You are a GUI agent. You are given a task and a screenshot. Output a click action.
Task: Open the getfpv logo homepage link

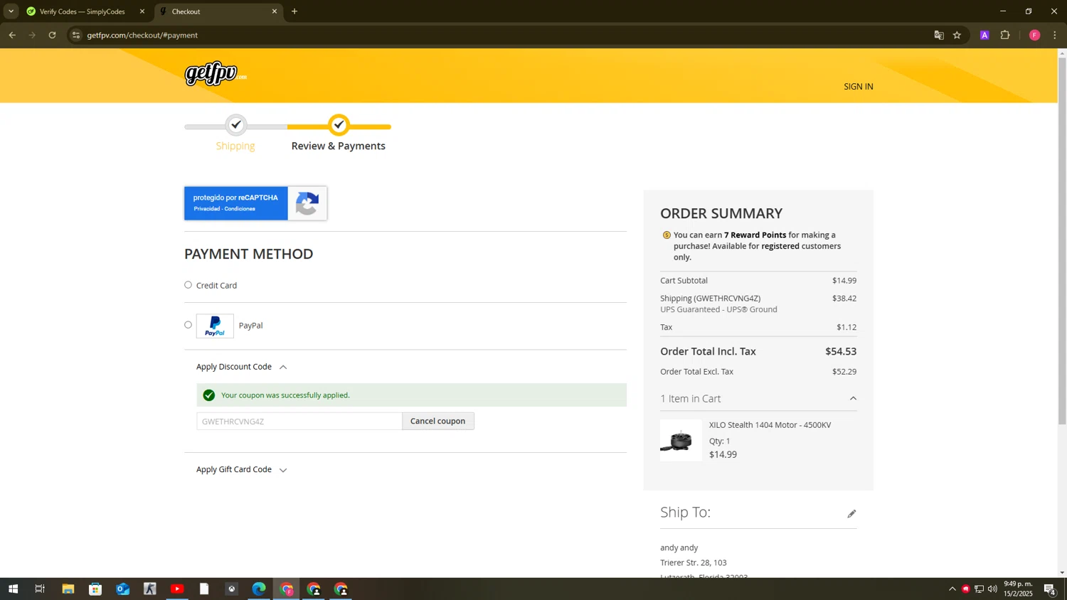216,73
